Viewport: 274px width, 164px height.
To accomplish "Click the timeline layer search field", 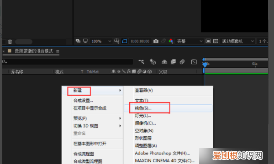I will tap(68, 61).
